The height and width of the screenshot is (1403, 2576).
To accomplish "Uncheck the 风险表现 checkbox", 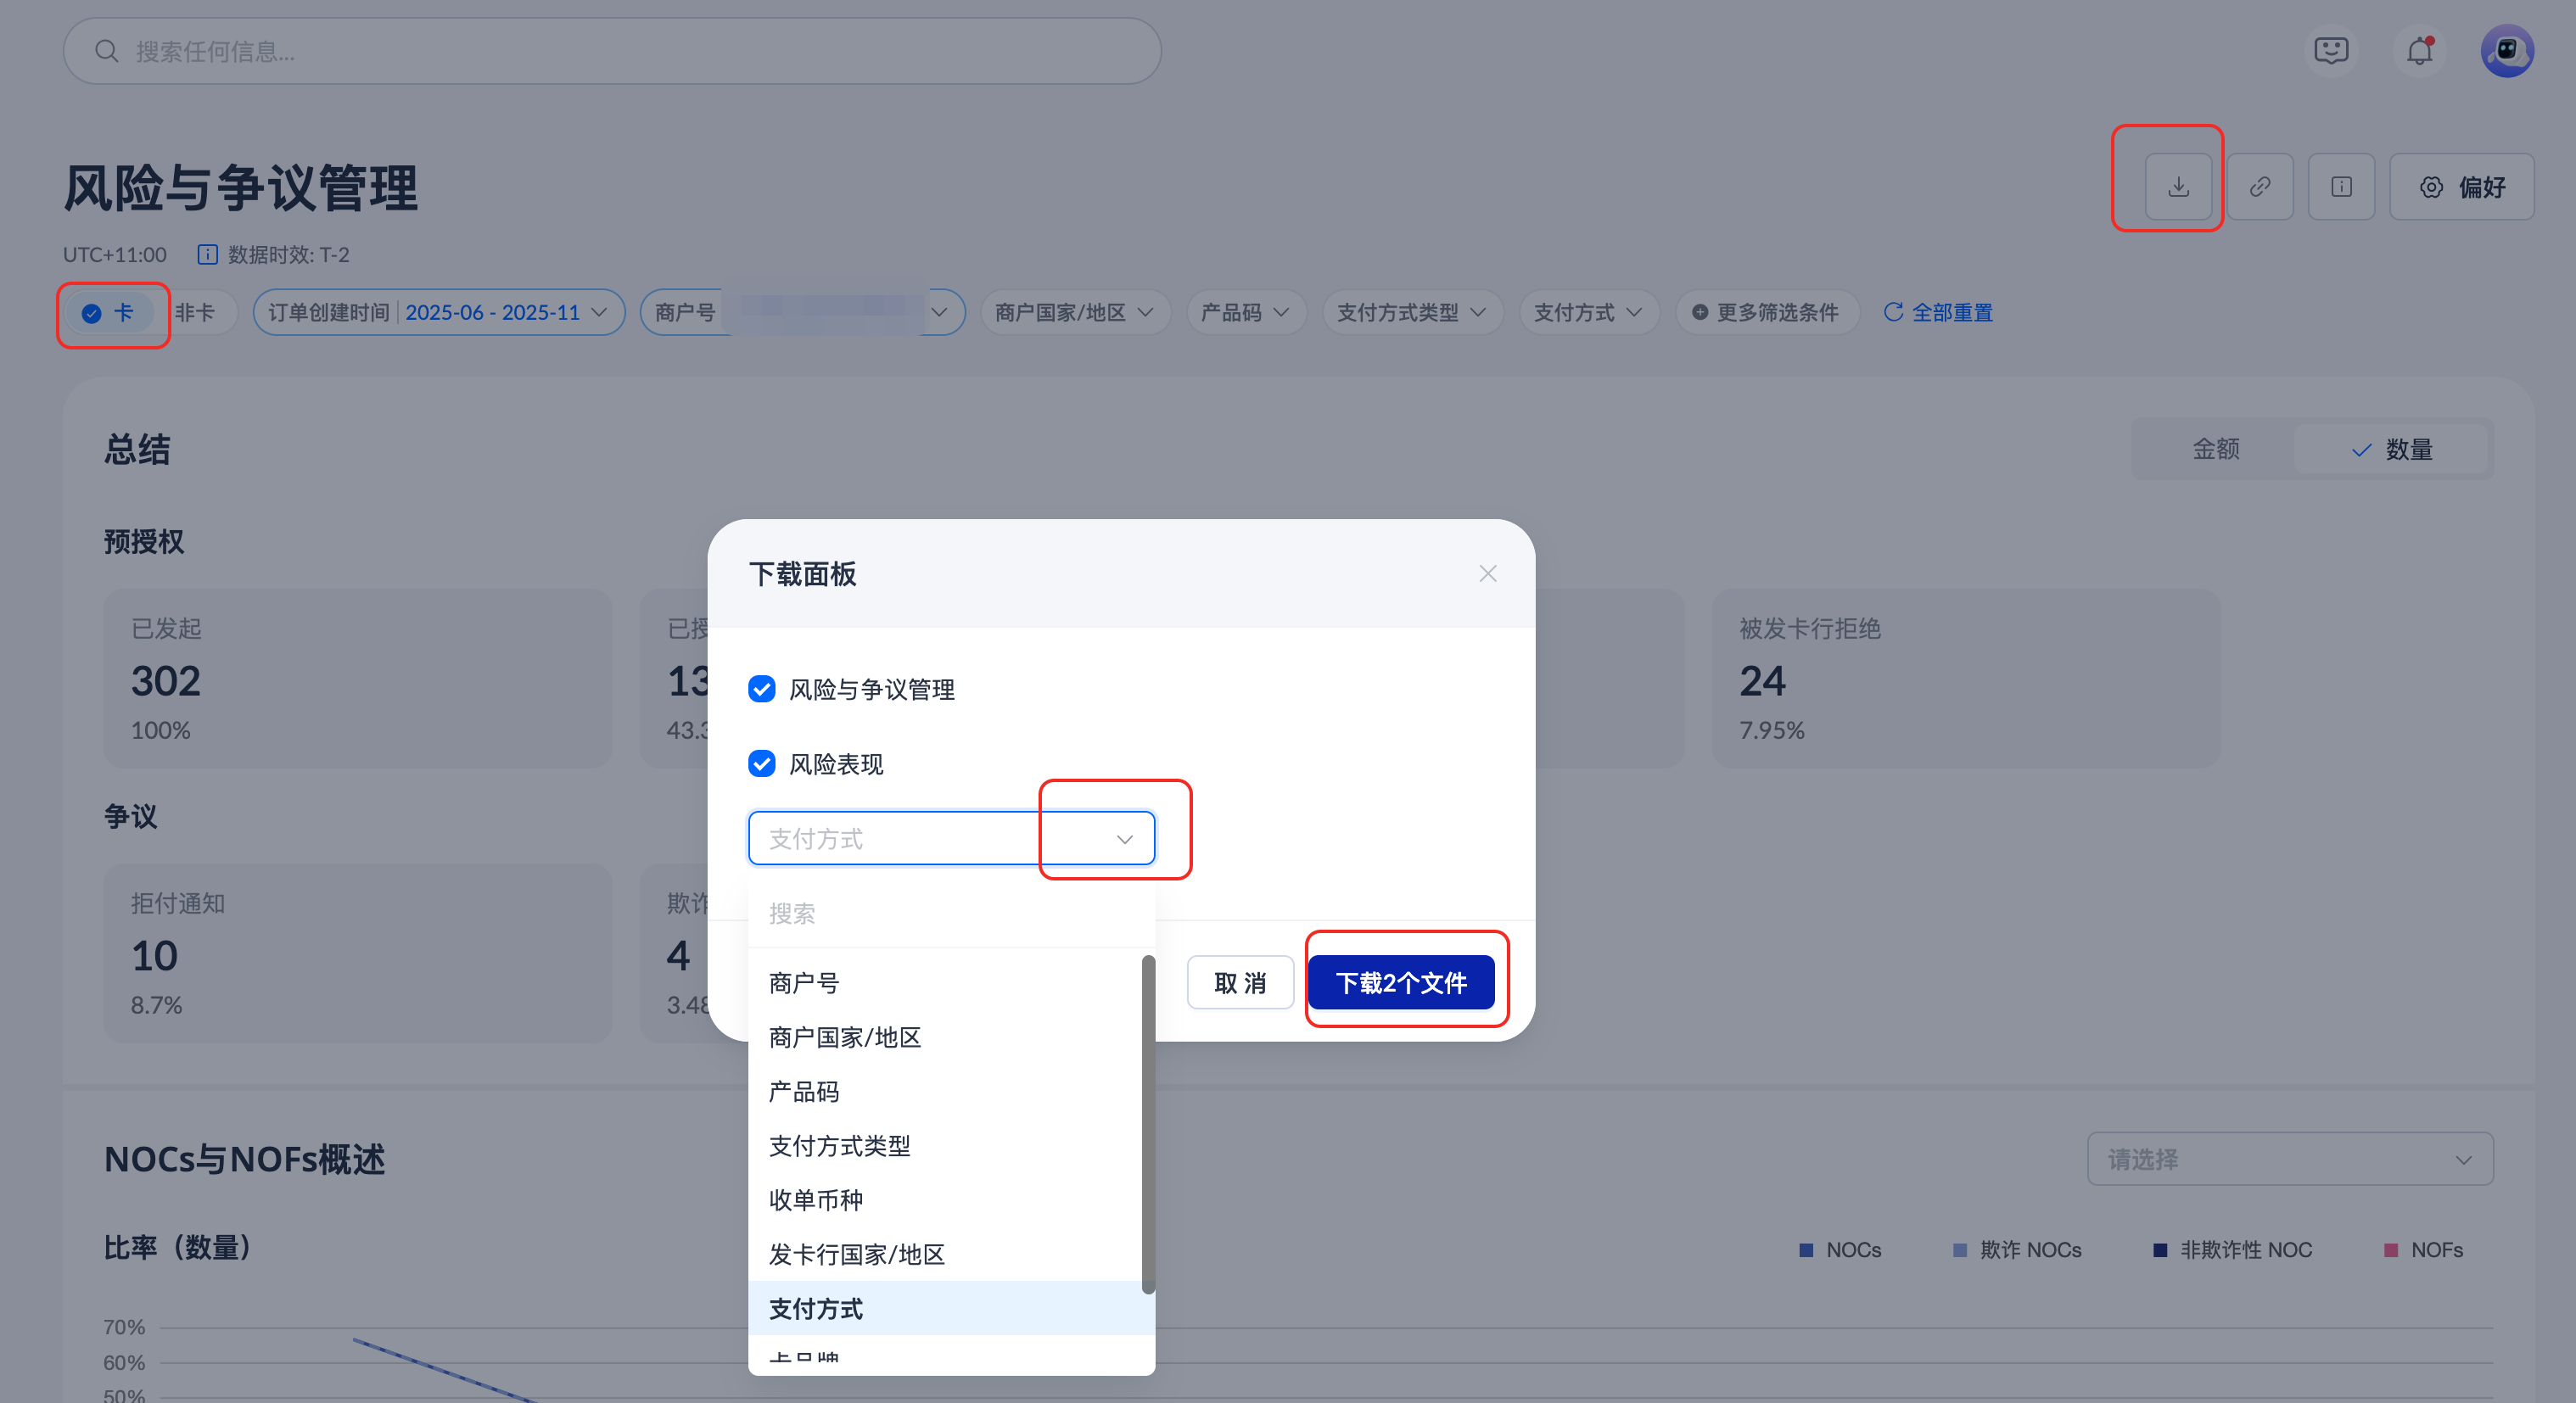I will point(762,764).
